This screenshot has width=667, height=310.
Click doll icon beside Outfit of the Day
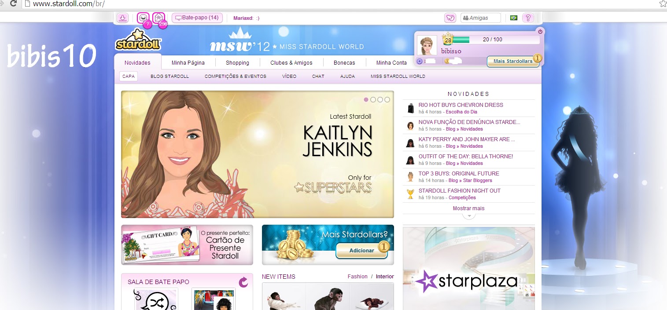(410, 160)
